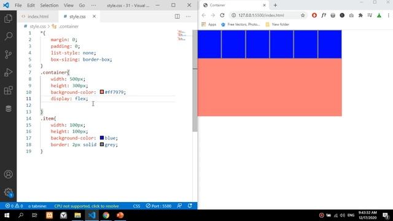This screenshot has height=221, width=393.
Task: Split the editor to the right
Action: coord(177,17)
